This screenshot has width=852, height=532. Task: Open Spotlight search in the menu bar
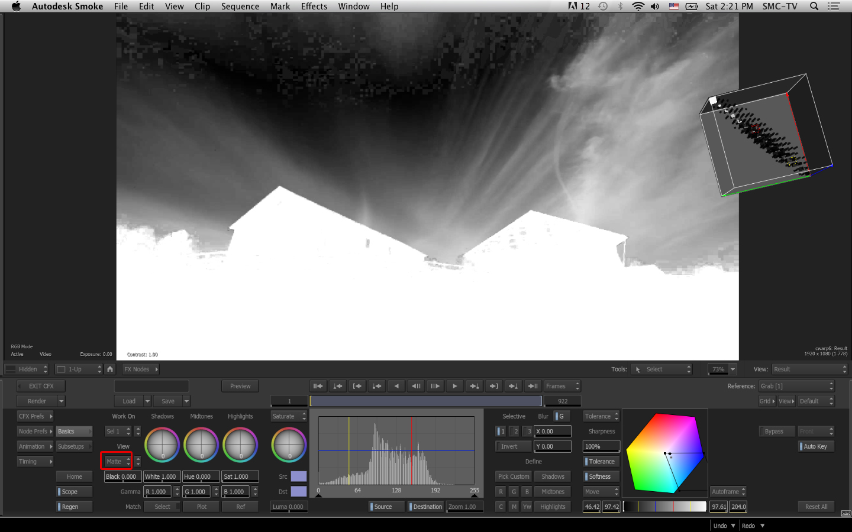pos(814,7)
